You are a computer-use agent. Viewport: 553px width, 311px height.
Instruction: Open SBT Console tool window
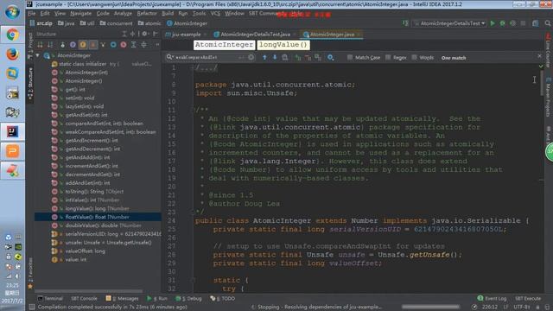point(84,298)
